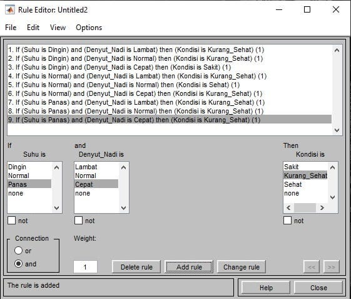Toggle the not checkbox under Kondisi
The width and height of the screenshot is (351, 299).
tap(287, 221)
